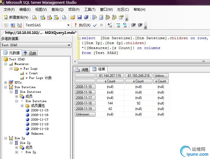Click the Save floppy disk icon
This screenshot has width=210, height=159.
coord(79,17)
